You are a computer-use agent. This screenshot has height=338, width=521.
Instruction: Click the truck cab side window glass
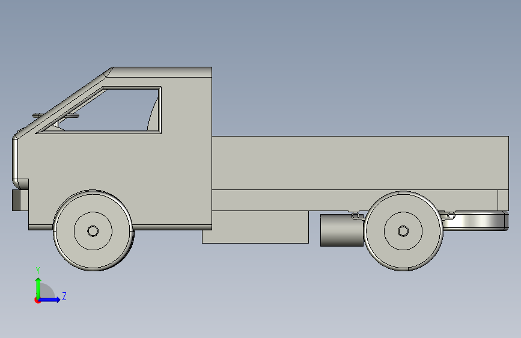point(100,111)
